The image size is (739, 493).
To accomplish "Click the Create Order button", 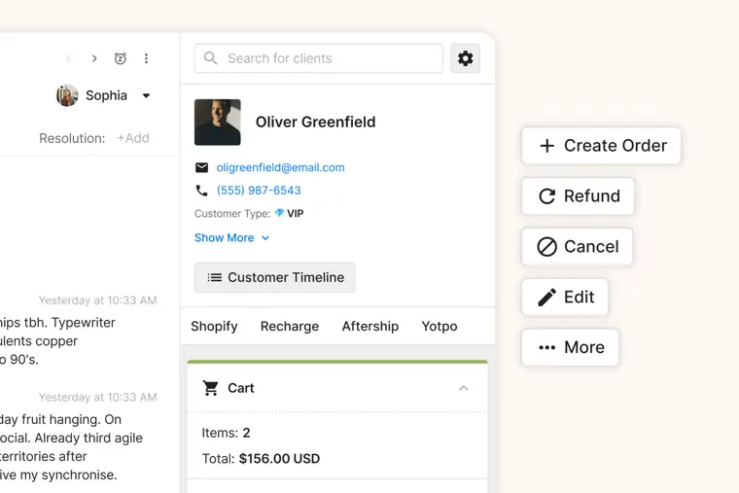I will pyautogui.click(x=601, y=146).
